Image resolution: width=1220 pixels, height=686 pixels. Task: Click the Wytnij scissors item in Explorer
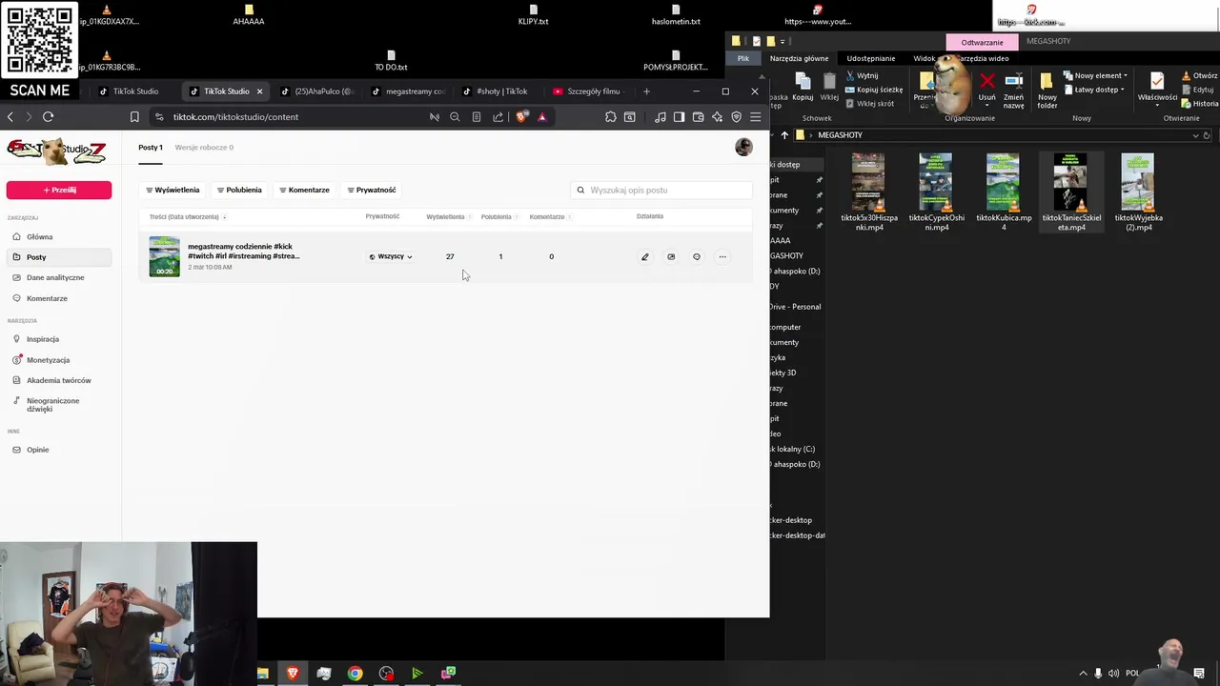861,75
